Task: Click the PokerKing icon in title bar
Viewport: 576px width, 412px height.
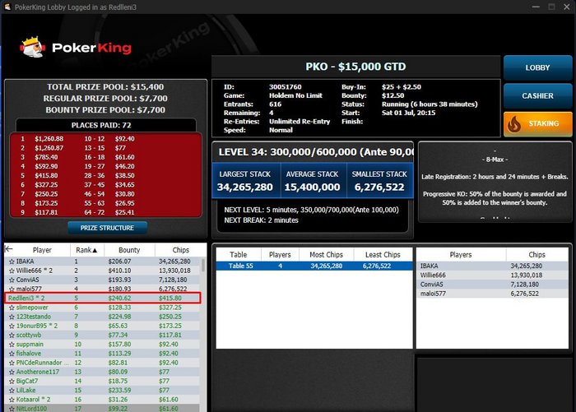Action: point(7,7)
